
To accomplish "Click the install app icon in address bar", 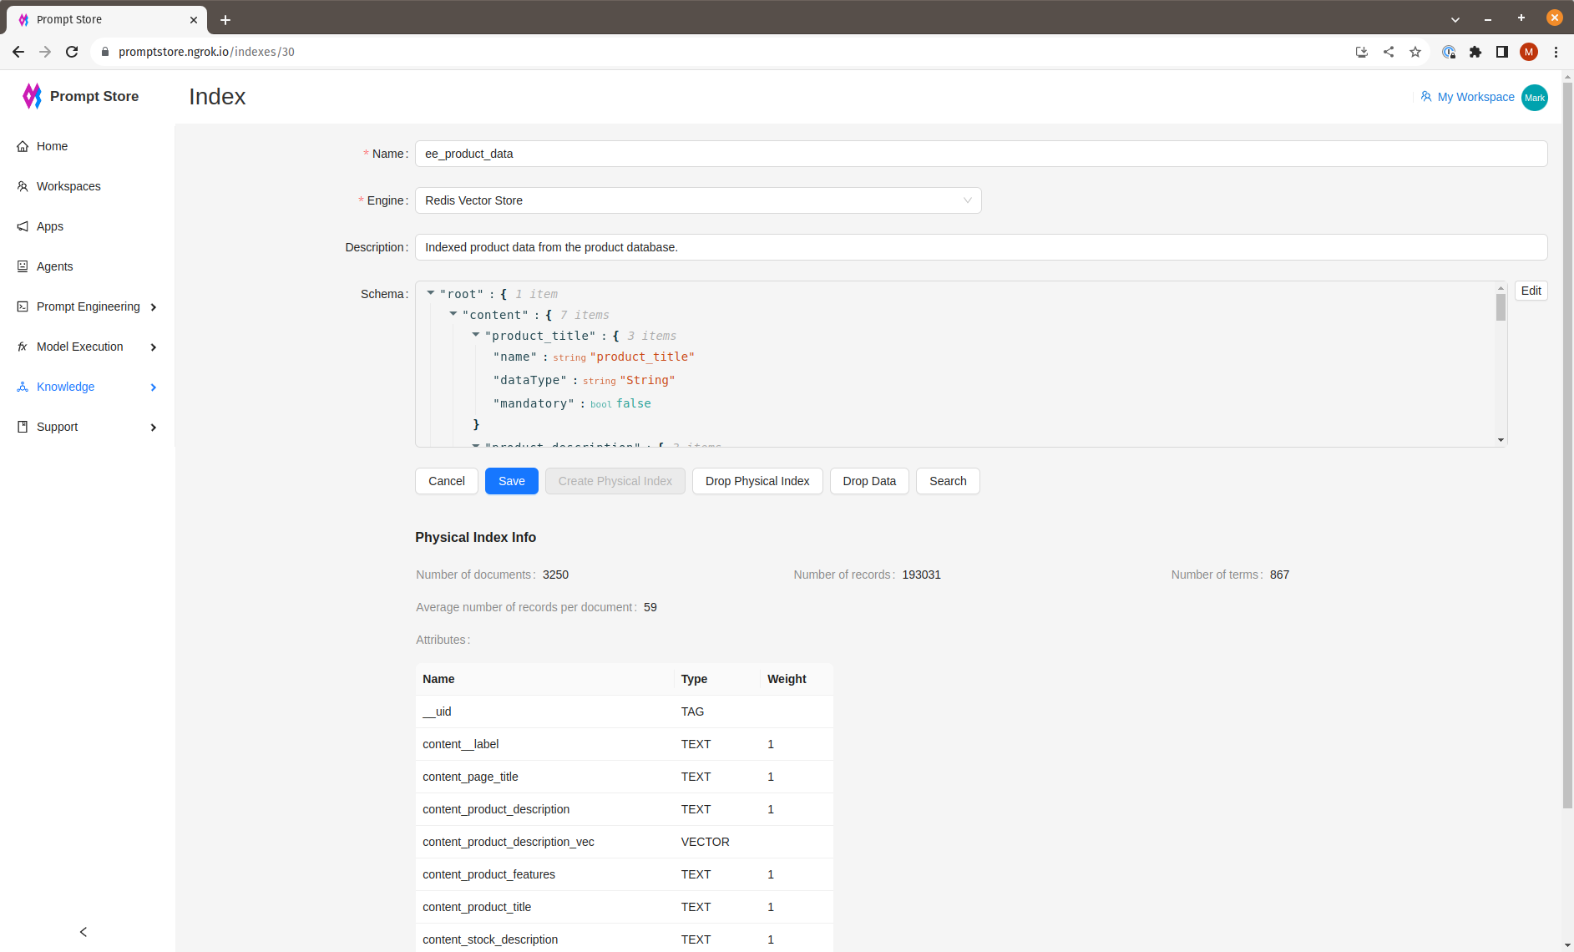I will click(x=1362, y=52).
